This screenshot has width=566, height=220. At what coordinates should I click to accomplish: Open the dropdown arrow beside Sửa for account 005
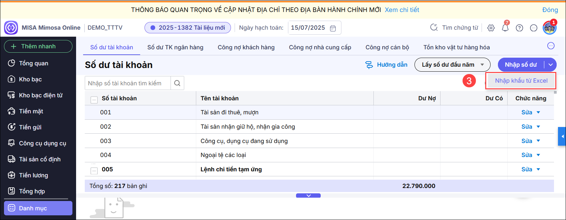pos(538,169)
